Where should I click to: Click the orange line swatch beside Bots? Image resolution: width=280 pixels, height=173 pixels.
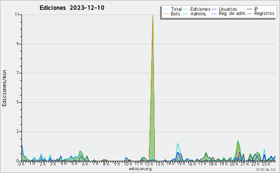166,14
